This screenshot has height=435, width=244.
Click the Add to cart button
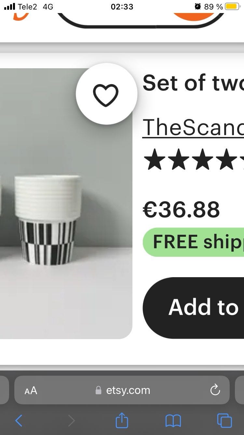tap(193, 308)
